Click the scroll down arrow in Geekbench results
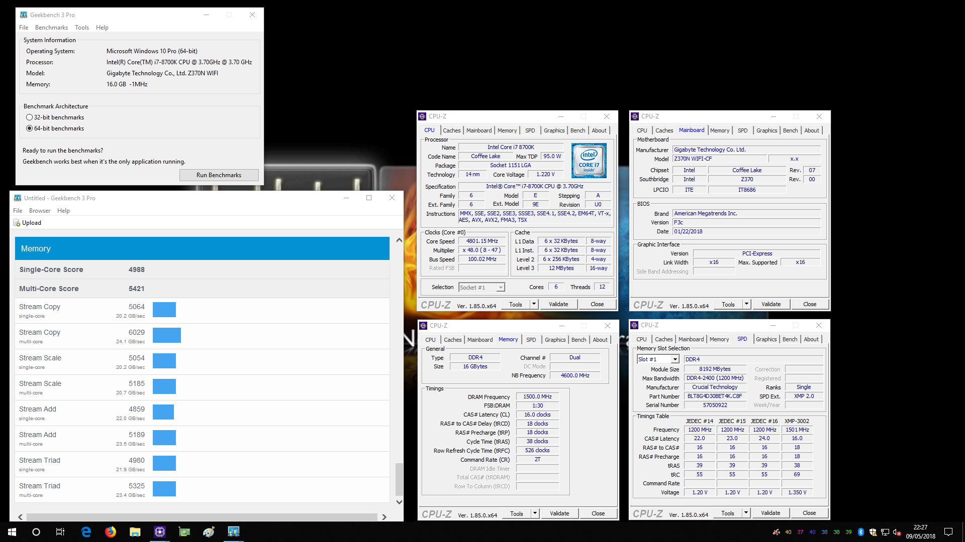Screen dimensions: 965x542 pyautogui.click(x=399, y=502)
